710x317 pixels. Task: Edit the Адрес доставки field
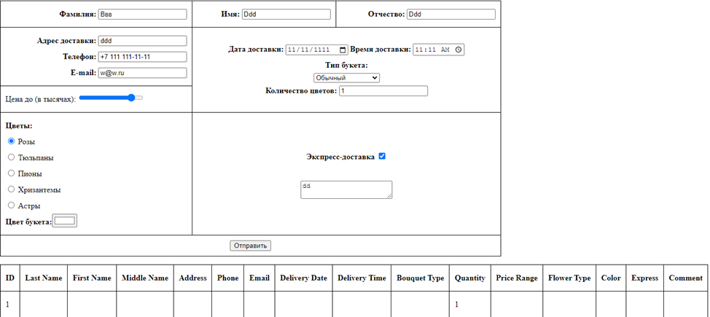(x=142, y=41)
